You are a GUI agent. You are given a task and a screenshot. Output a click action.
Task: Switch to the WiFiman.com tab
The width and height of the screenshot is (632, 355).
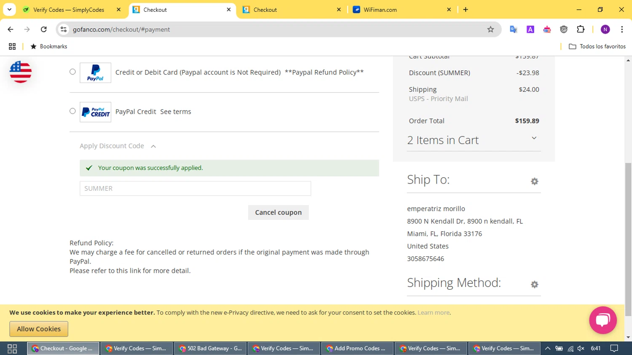(402, 10)
